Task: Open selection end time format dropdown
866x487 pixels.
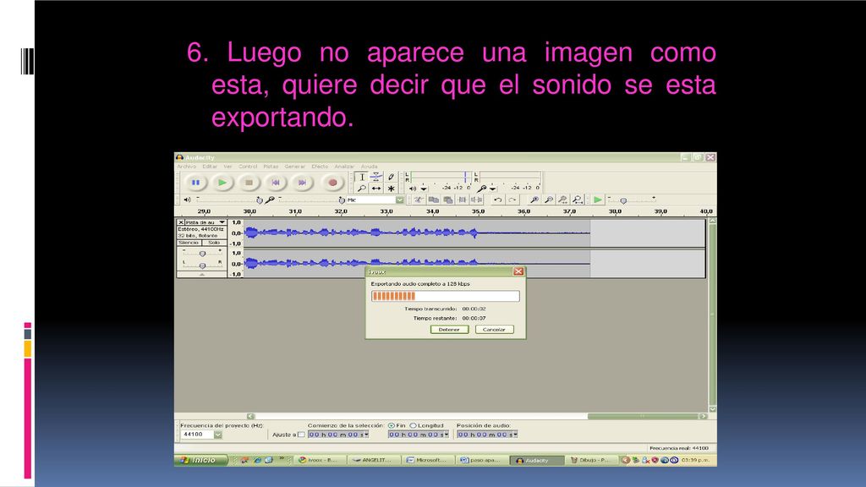Action: click(x=447, y=435)
